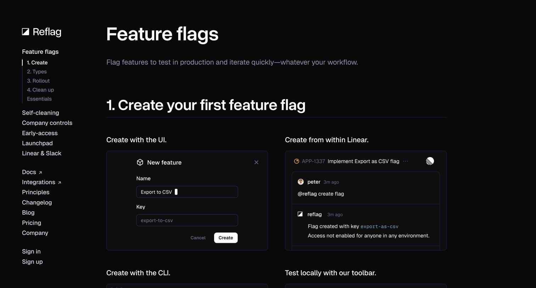Click the Create button
Screen dimensions: 536x288
click(x=226, y=238)
